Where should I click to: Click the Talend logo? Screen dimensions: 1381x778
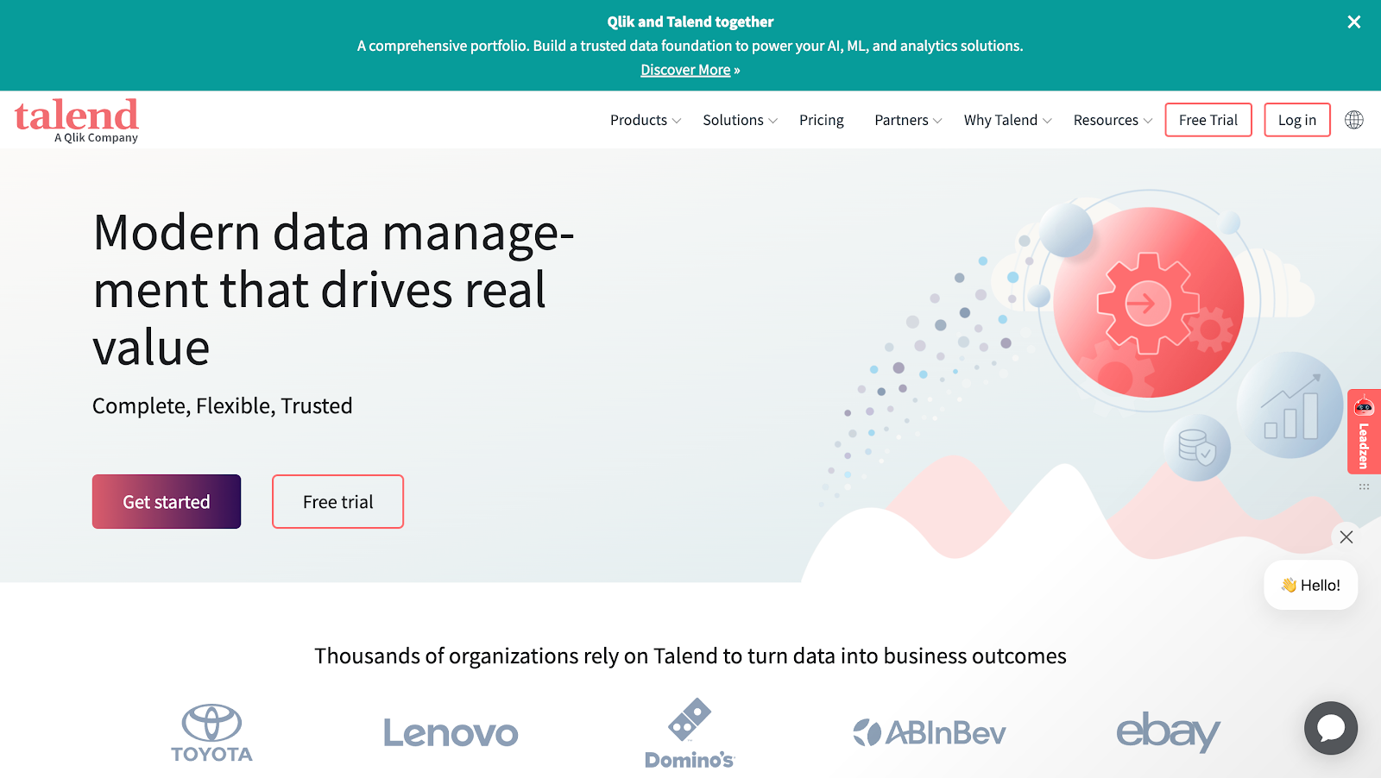(x=77, y=120)
